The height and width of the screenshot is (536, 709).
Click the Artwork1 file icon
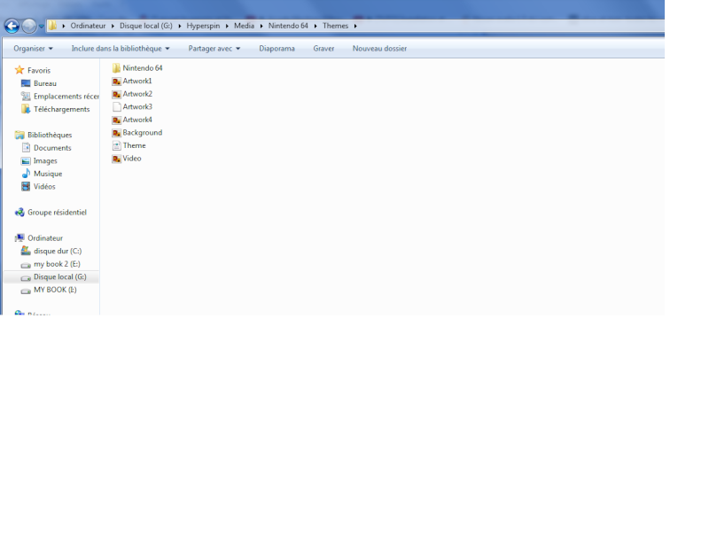(117, 81)
